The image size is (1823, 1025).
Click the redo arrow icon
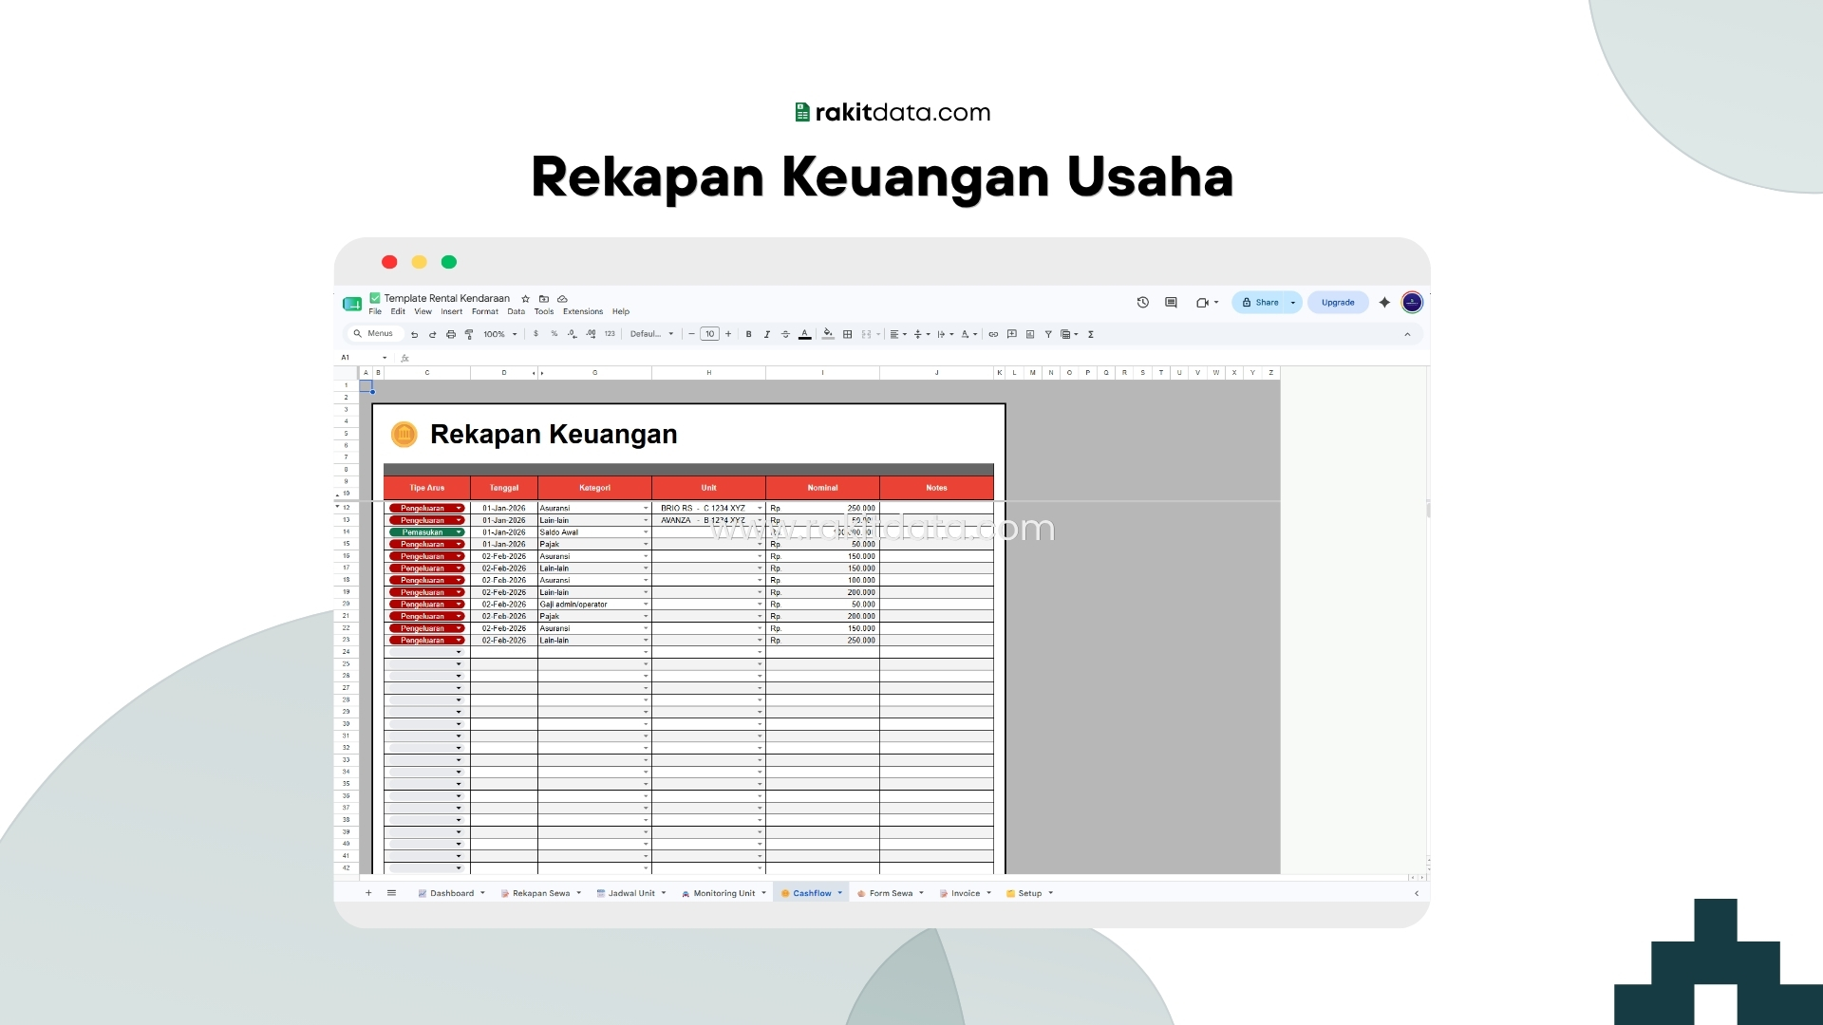(432, 334)
